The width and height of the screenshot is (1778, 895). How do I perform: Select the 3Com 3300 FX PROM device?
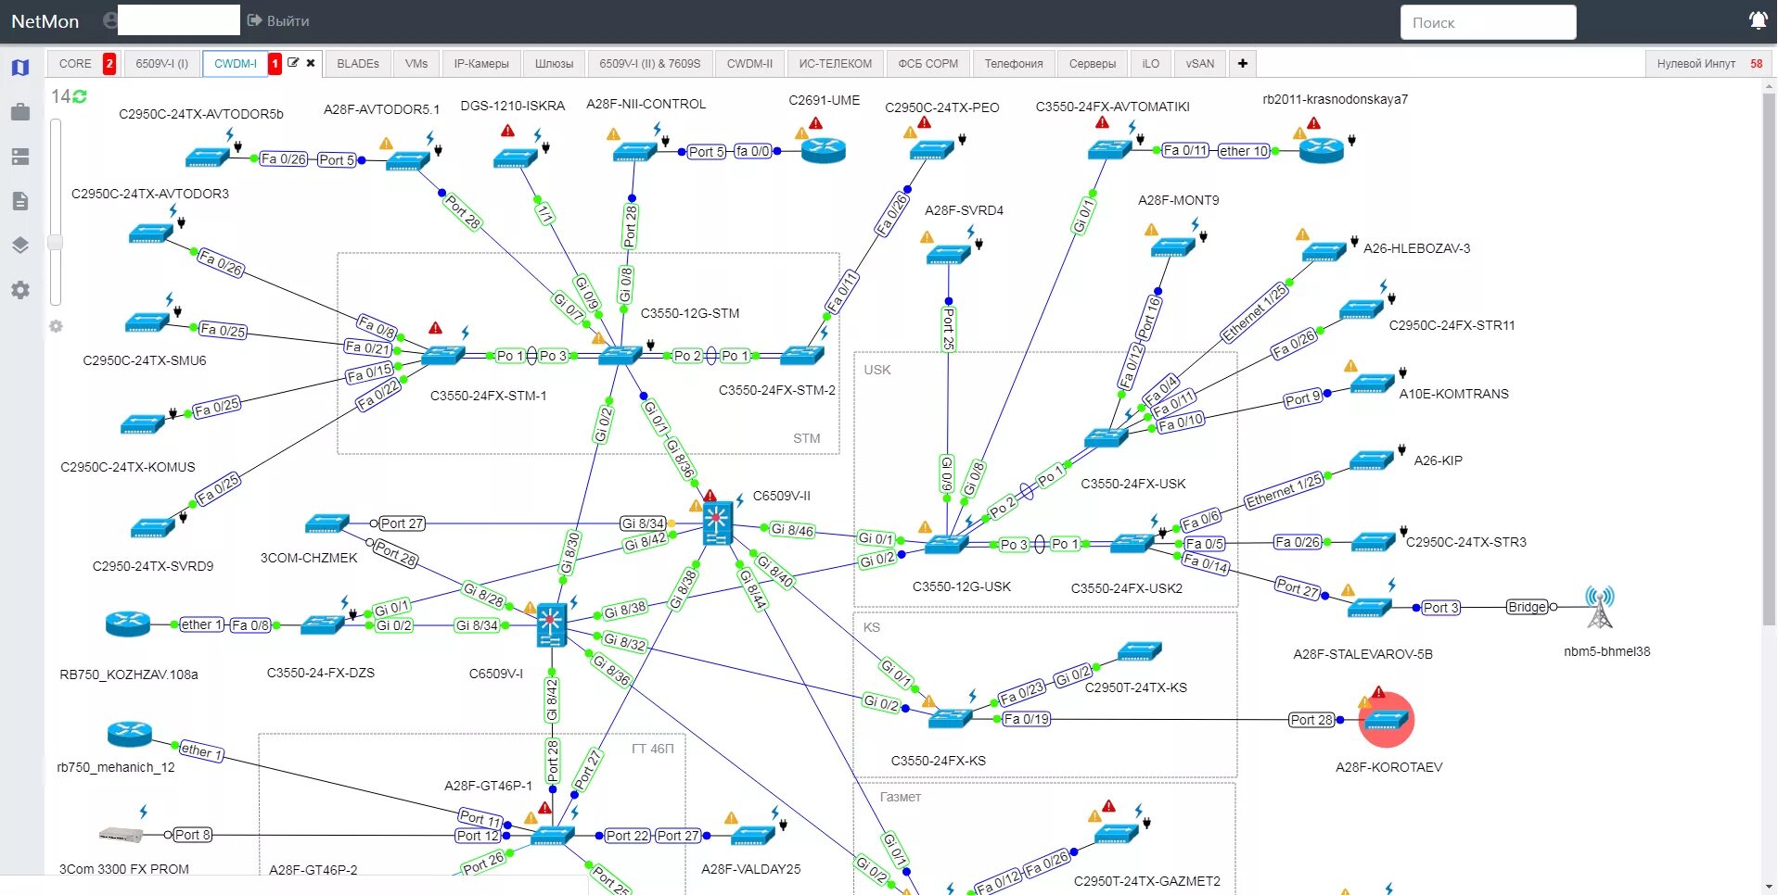pos(122,835)
